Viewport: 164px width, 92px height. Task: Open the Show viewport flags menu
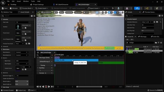click(61, 13)
